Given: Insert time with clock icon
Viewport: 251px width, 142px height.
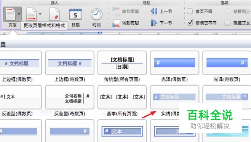Looking at the screenshot, I should tap(96, 14).
